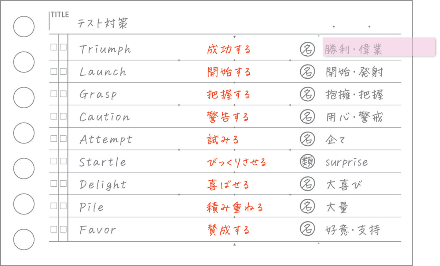Click the topmost binder hole circle
This screenshot has width=440, height=266.
(x=24, y=26)
